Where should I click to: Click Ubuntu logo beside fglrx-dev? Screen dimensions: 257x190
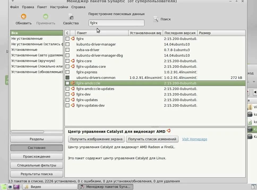[x=73, y=94]
